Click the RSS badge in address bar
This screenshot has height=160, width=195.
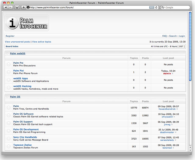(x=152, y=7)
